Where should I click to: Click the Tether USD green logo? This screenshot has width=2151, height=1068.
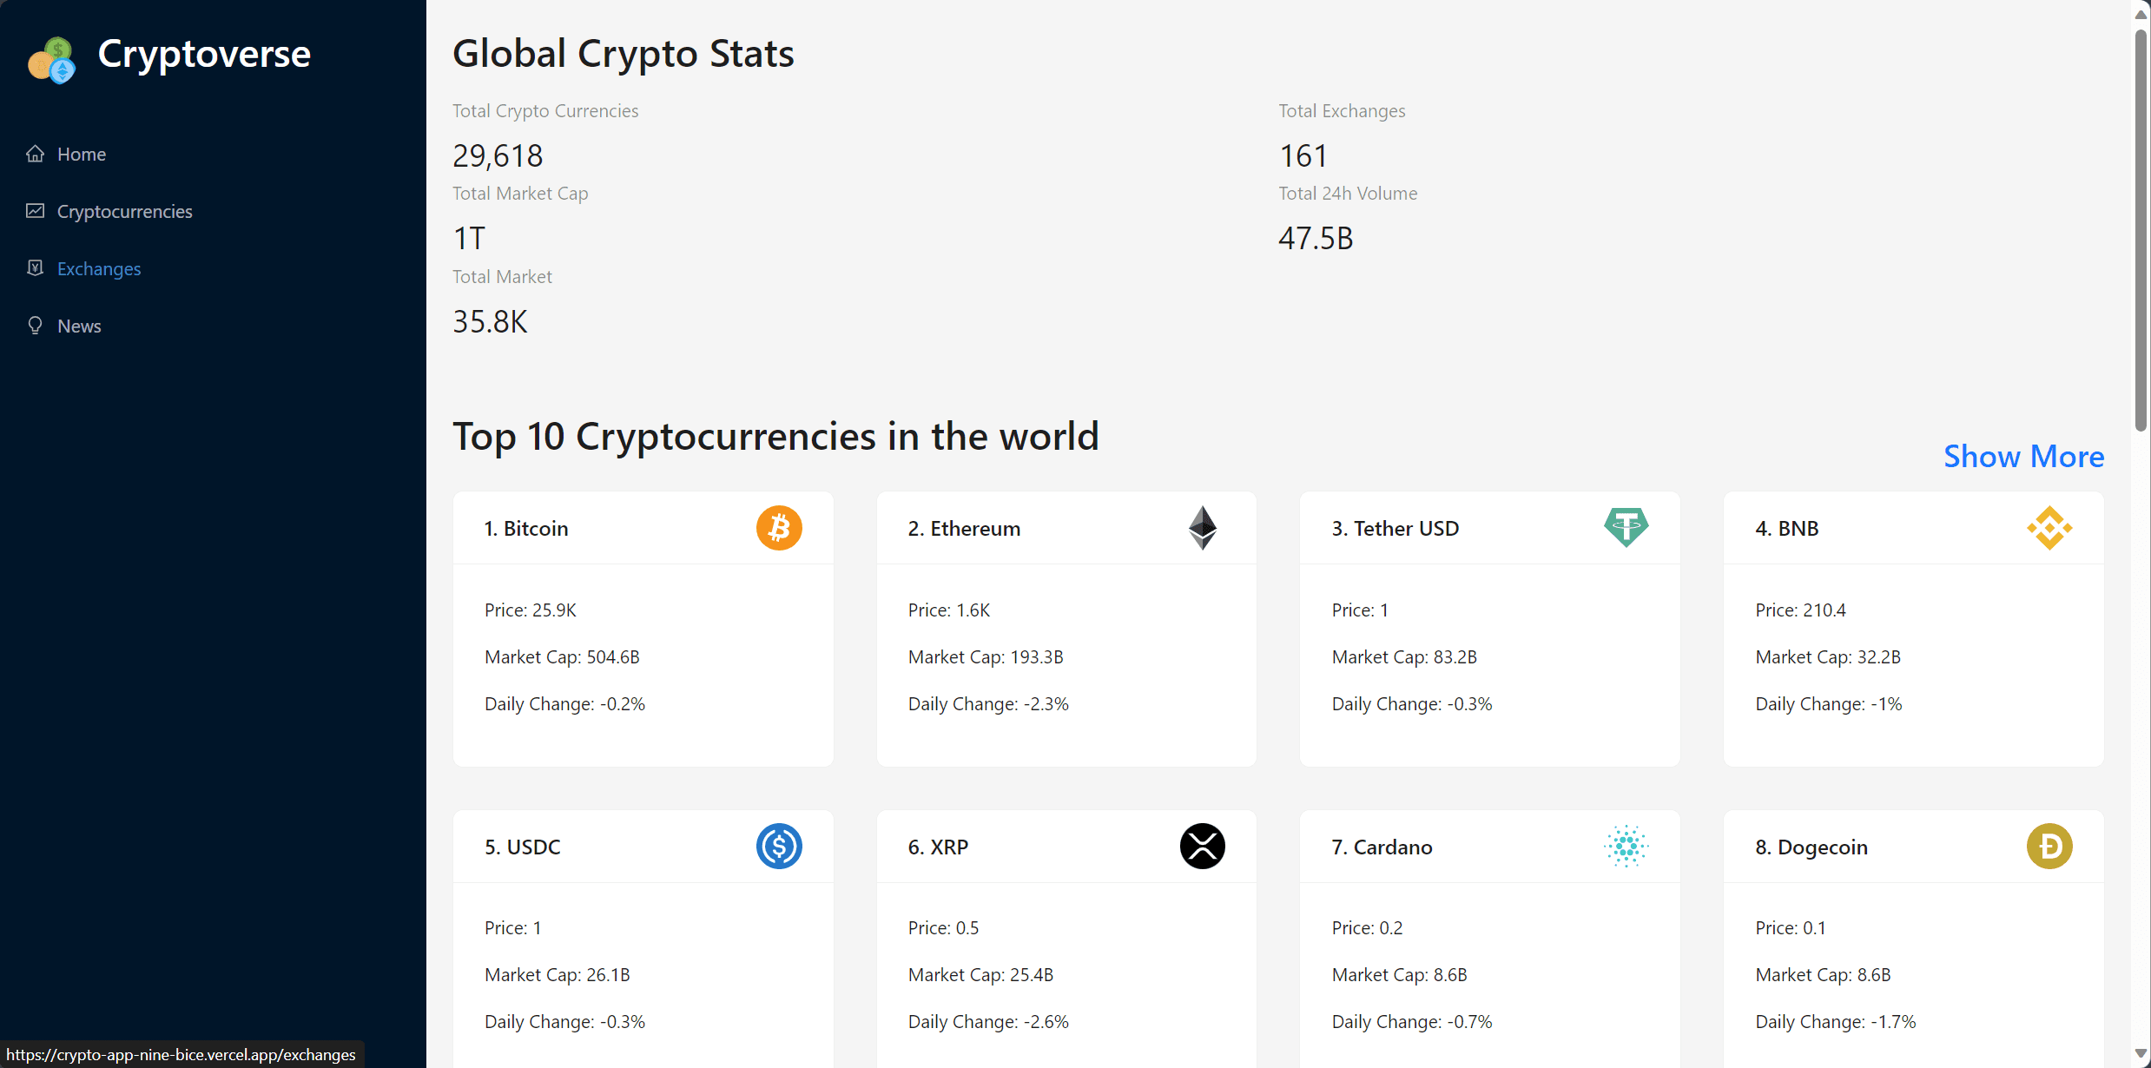coord(1626,527)
